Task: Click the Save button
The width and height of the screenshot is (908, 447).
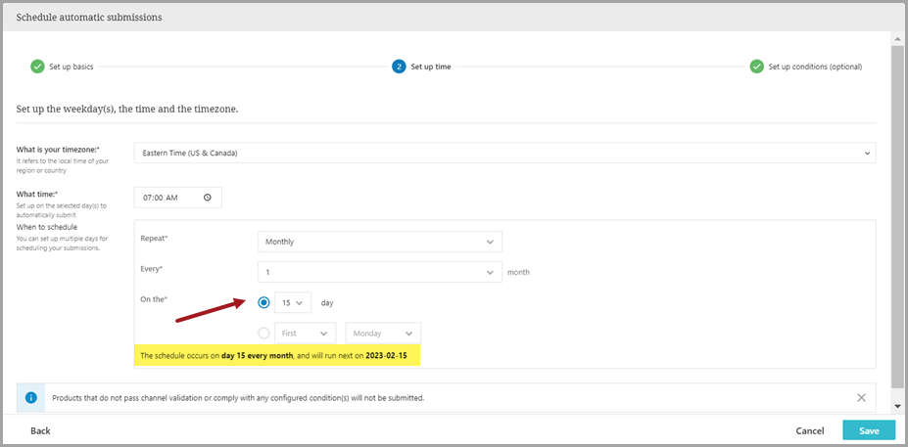Action: pos(868,430)
